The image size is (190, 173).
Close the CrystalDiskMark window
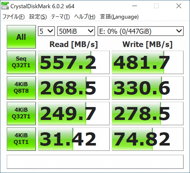click(x=179, y=6)
